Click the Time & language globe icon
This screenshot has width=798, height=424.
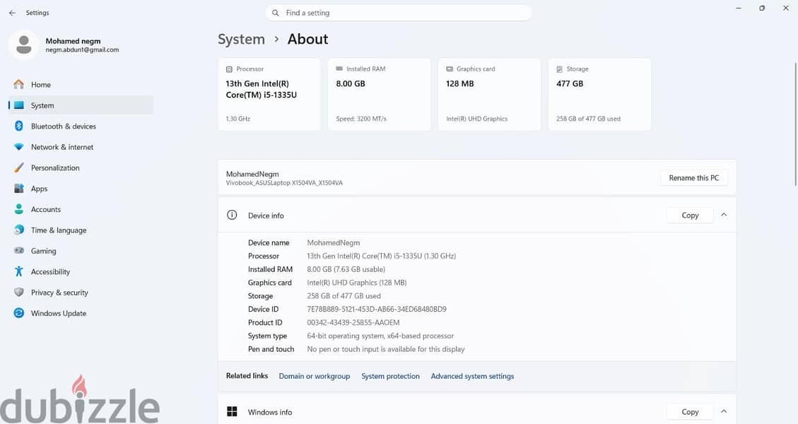click(19, 230)
